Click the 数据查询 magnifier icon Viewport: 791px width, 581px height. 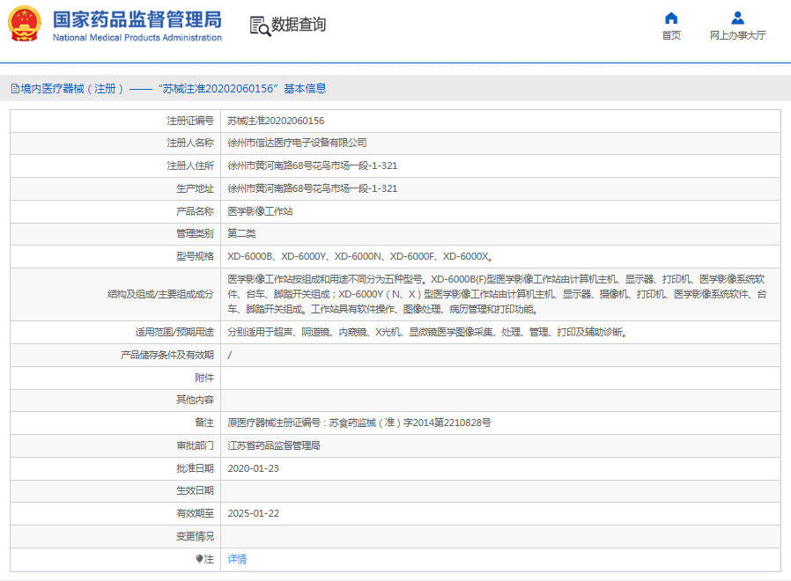pos(259,26)
